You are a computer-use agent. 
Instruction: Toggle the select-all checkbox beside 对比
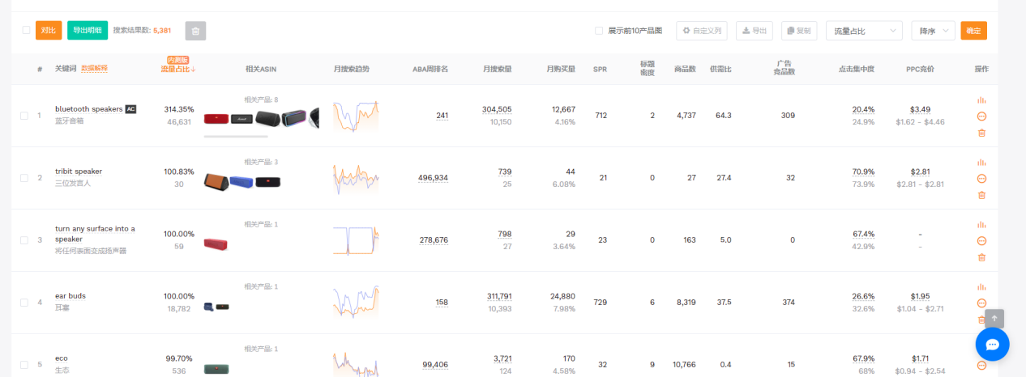tap(26, 30)
